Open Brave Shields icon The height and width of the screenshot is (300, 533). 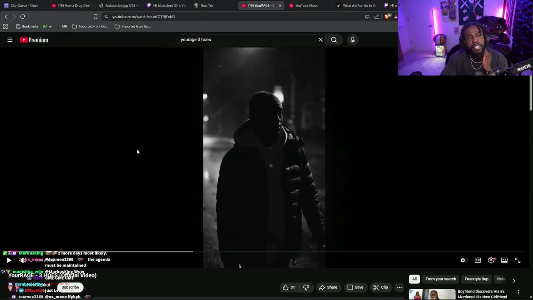(x=387, y=17)
